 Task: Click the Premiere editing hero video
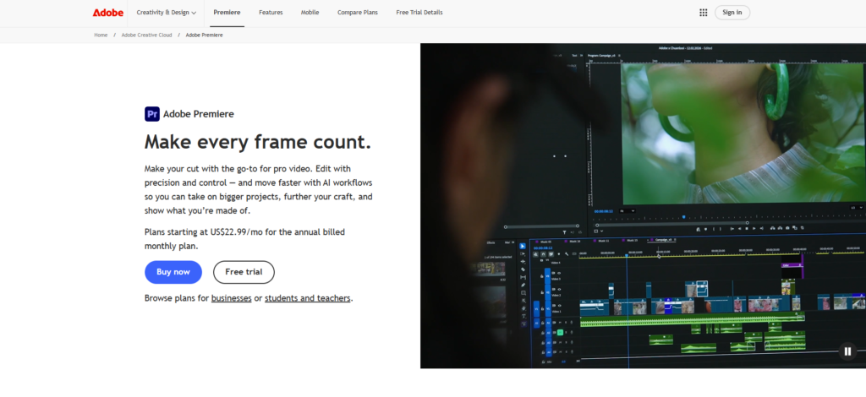(643, 205)
